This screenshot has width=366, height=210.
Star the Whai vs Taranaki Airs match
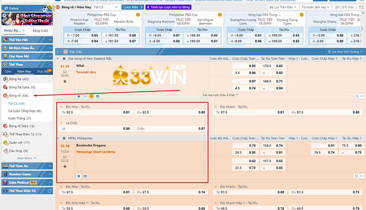coord(65,81)
